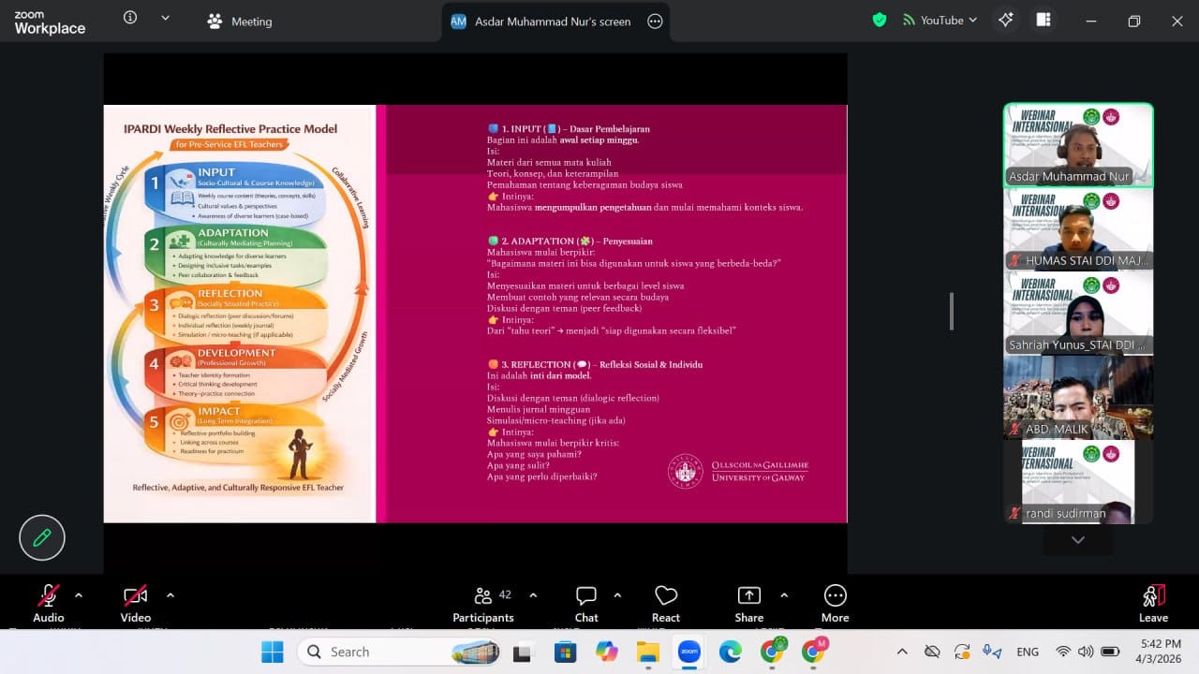This screenshot has width=1199, height=674.
Task: Click the ENG language button
Action: point(1027,651)
